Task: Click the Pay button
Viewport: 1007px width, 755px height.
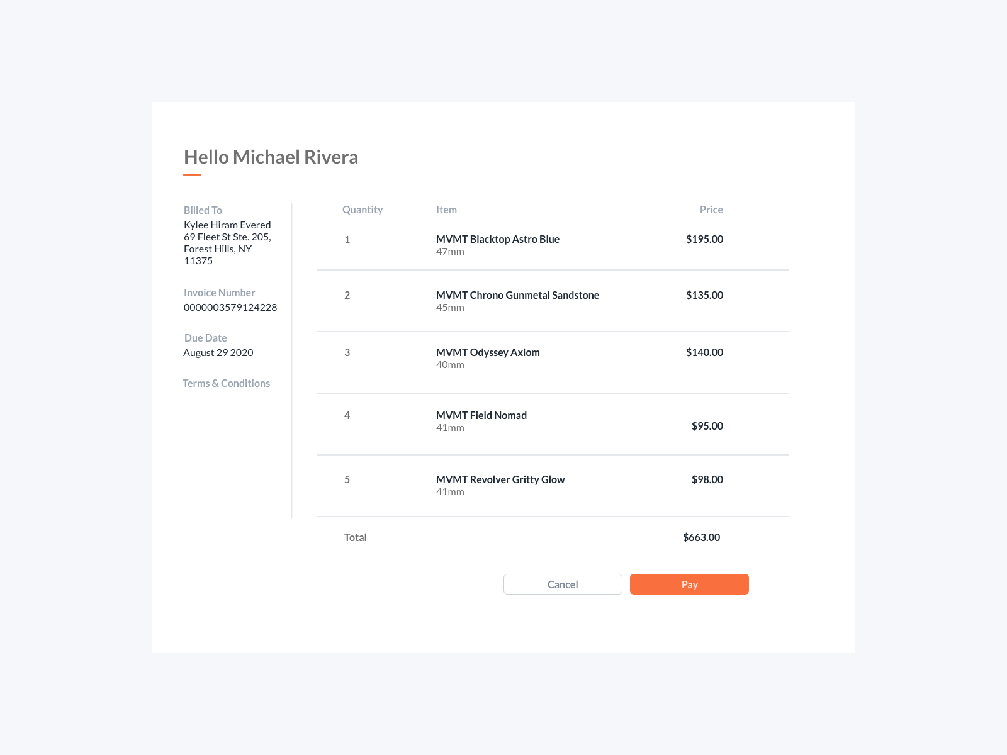Action: [689, 584]
